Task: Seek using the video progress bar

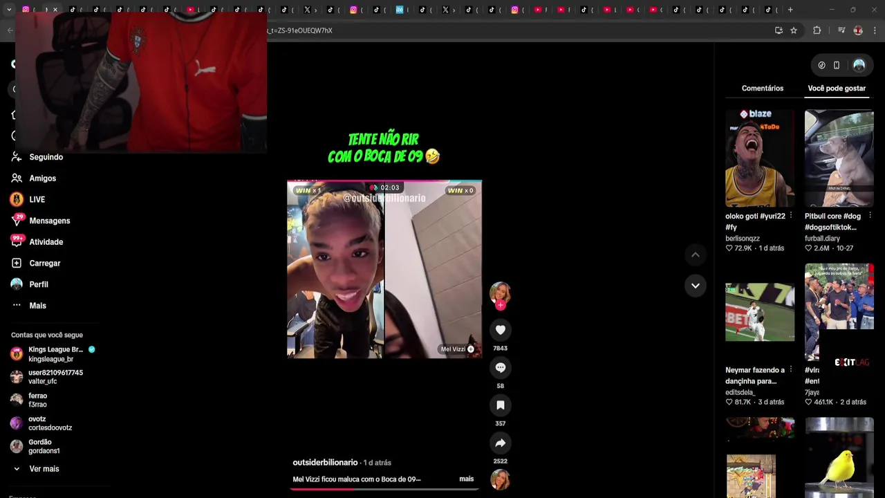Action: tap(384, 490)
